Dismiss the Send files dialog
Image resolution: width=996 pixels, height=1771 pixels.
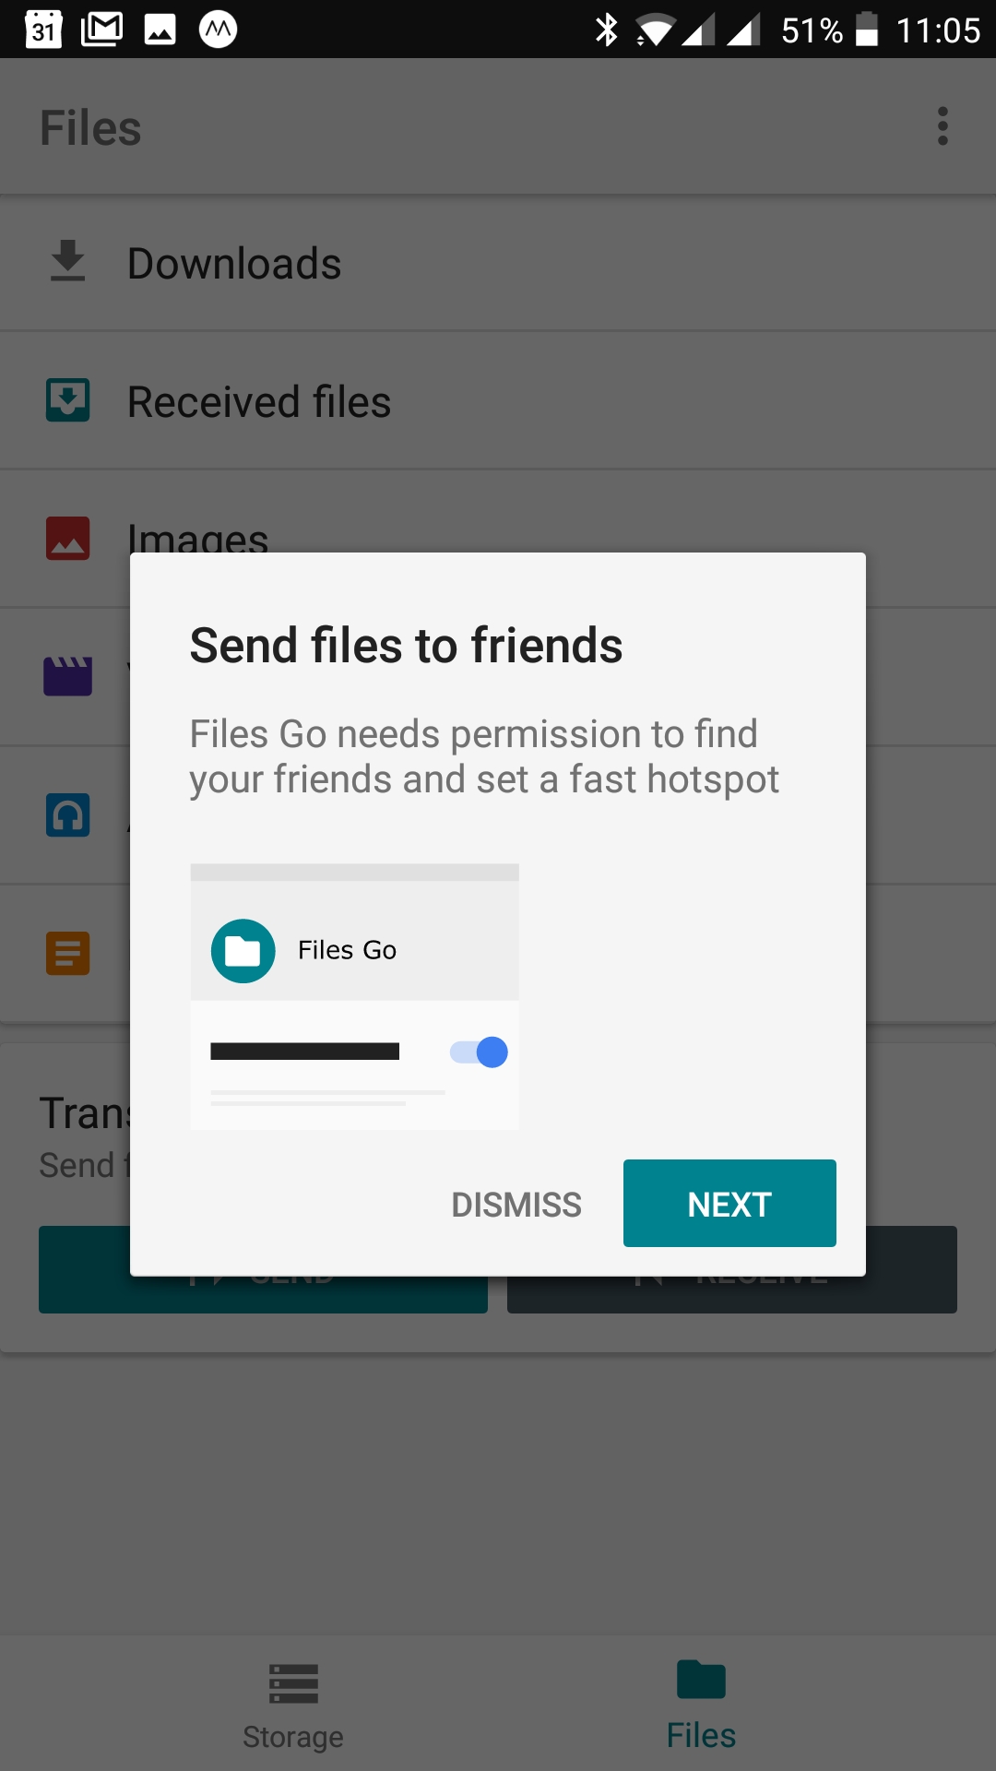(516, 1204)
